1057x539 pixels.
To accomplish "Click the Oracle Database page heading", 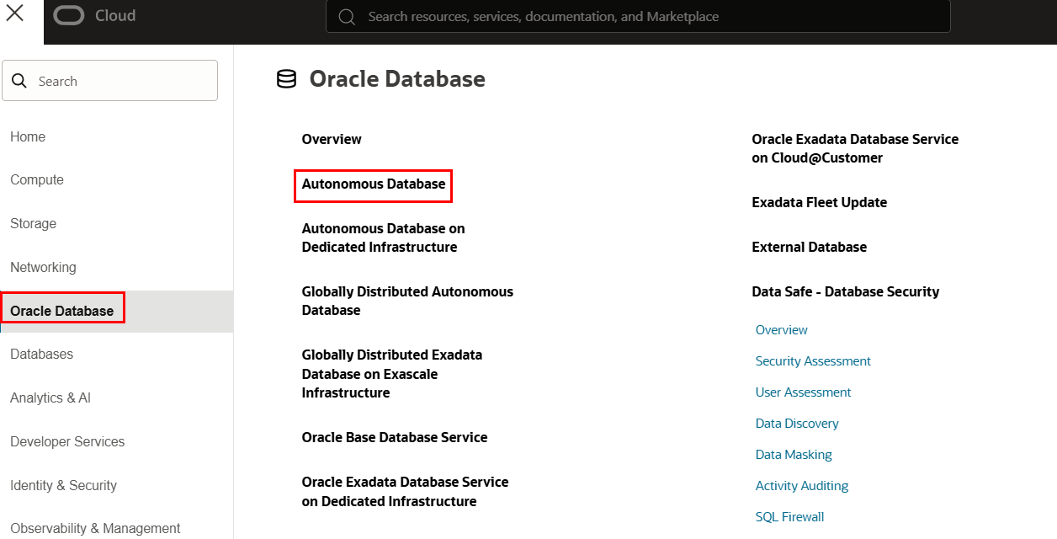I will click(397, 79).
